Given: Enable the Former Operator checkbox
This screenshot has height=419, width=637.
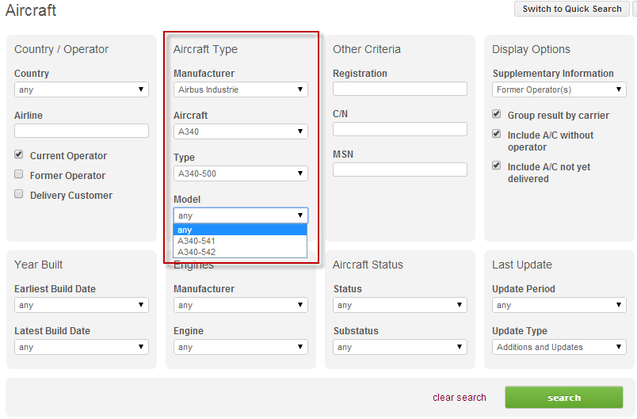Looking at the screenshot, I should click(x=19, y=175).
